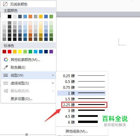140x136 pixels.
Task: Pick the gold theme color swatch
Action: tap(41, 17)
